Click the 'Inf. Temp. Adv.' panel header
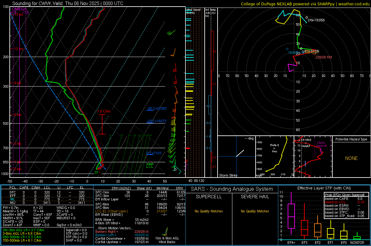 coord(211,13)
